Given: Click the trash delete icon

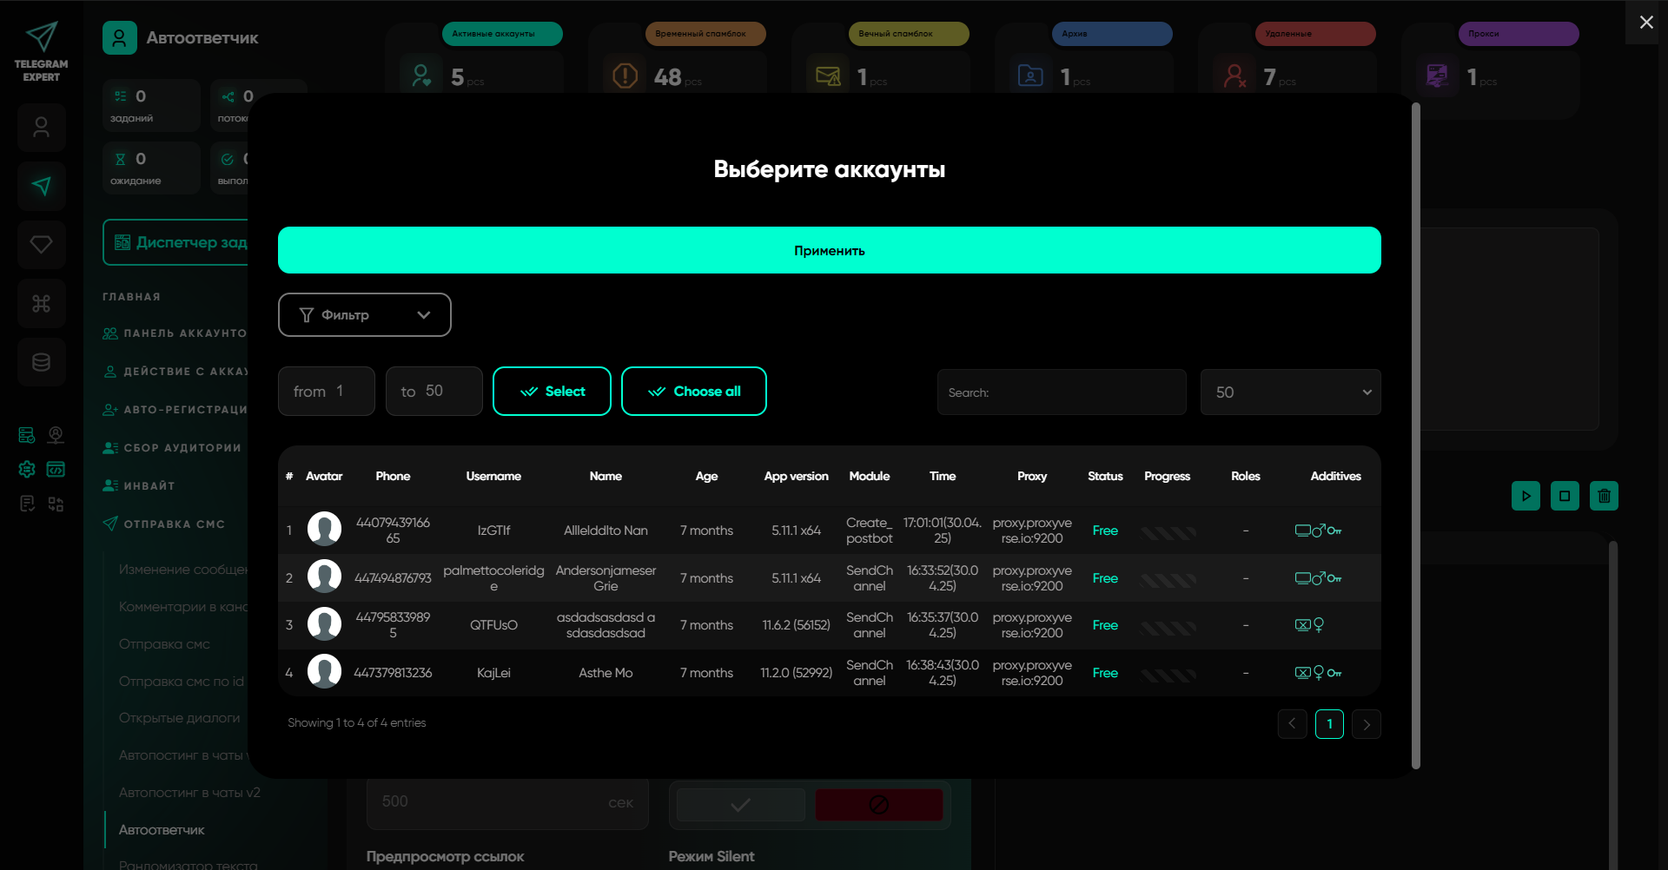Looking at the screenshot, I should pyautogui.click(x=1604, y=496).
